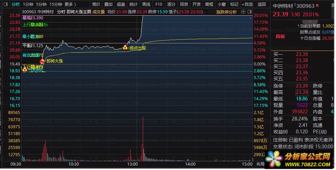This screenshot has height=170, width=336.
Task: Click the 最高 23.390 level label on chart
Action: point(33,18)
